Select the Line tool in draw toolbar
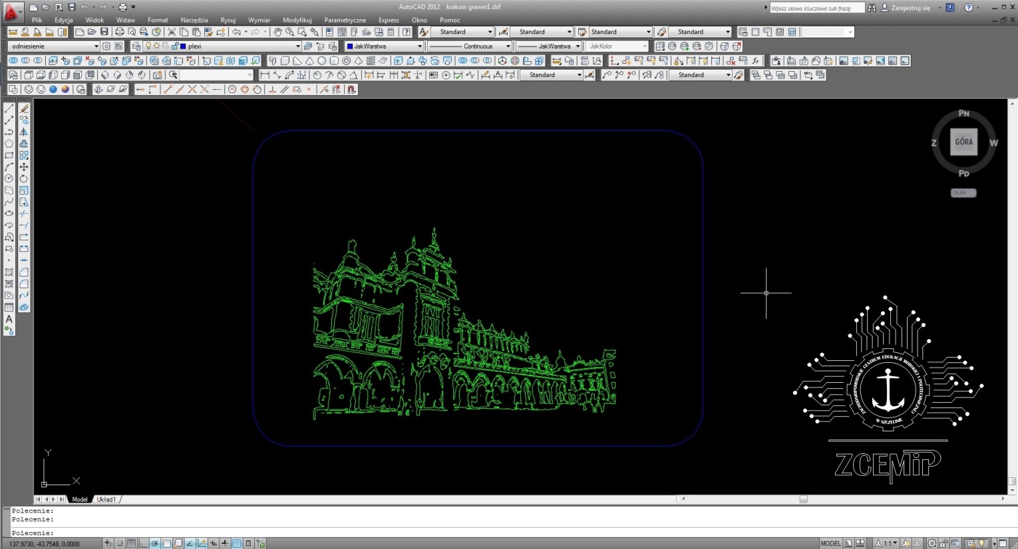This screenshot has width=1018, height=549. (9, 108)
